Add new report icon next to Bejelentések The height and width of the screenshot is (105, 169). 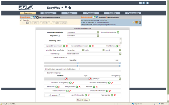tap(94, 17)
